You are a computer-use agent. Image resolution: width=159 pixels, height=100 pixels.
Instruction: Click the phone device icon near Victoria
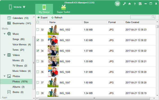(x=10, y=7)
